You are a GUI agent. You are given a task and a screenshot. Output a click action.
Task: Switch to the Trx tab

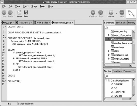tap(134, 71)
